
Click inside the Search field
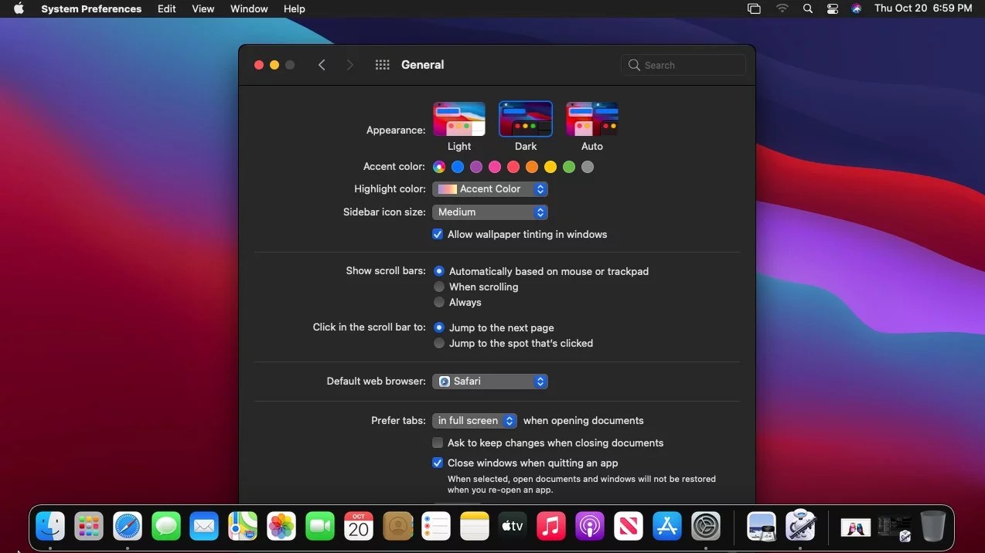pyautogui.click(x=683, y=65)
